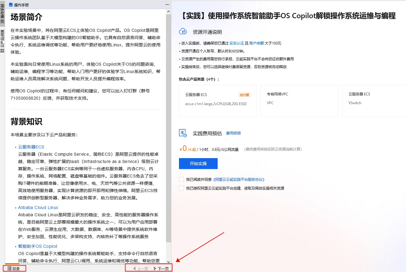Open the 智能助手OS Copilot link
The width and height of the screenshot is (406, 272).
coord(37,246)
